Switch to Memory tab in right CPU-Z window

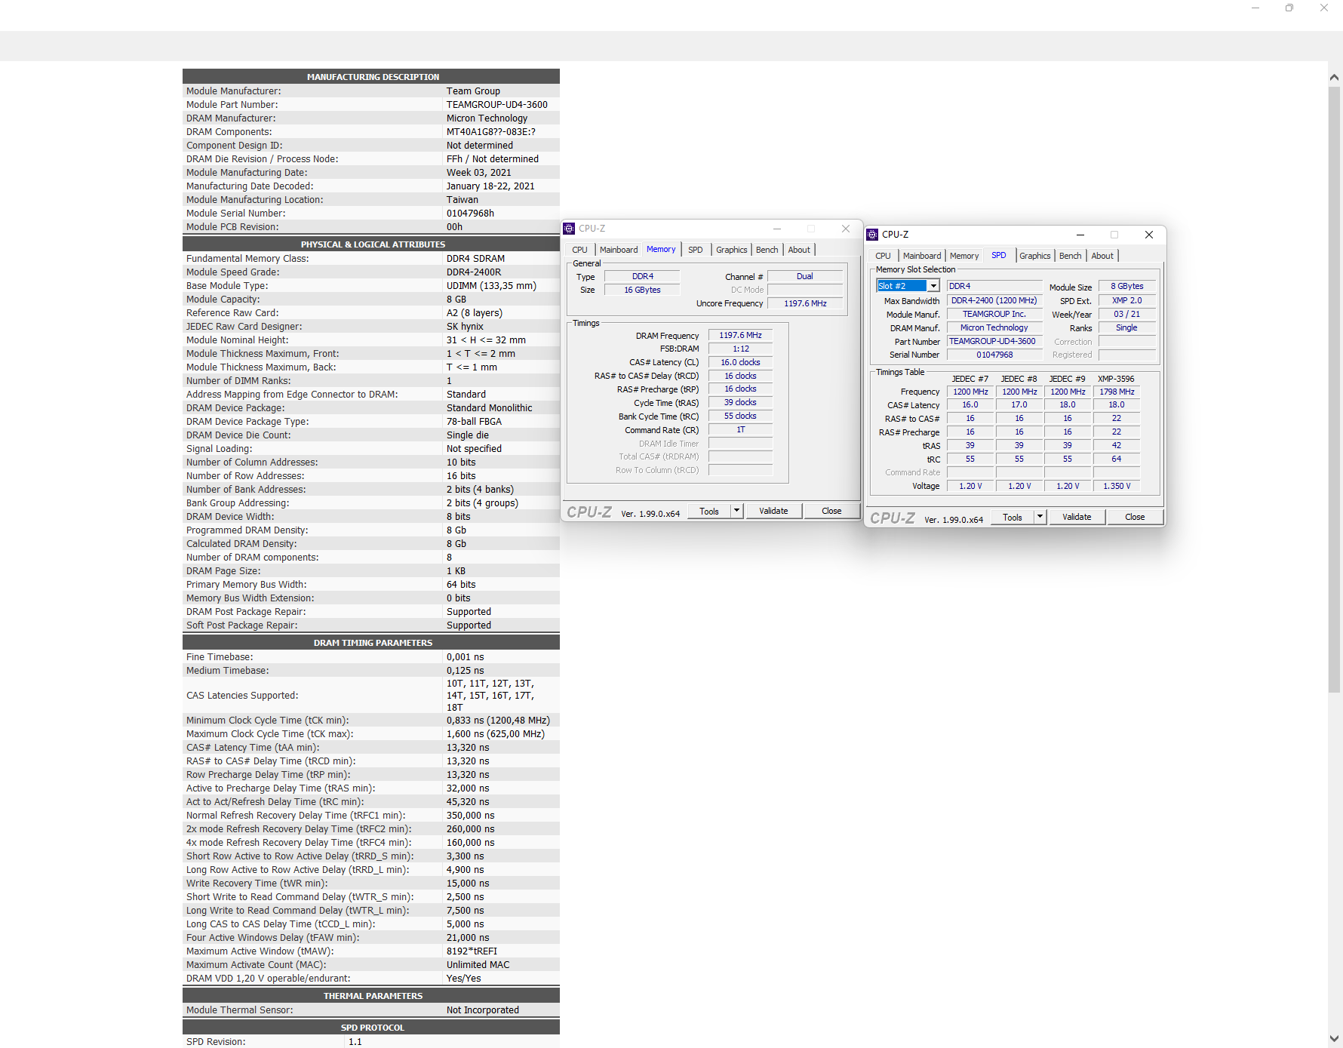(964, 256)
